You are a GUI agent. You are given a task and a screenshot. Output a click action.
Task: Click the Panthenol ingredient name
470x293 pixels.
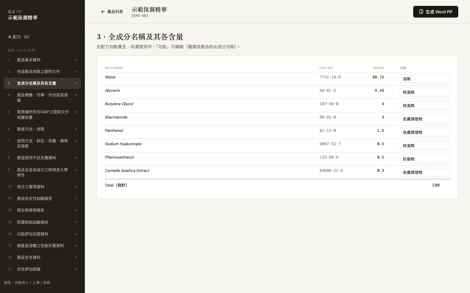pyautogui.click(x=114, y=131)
